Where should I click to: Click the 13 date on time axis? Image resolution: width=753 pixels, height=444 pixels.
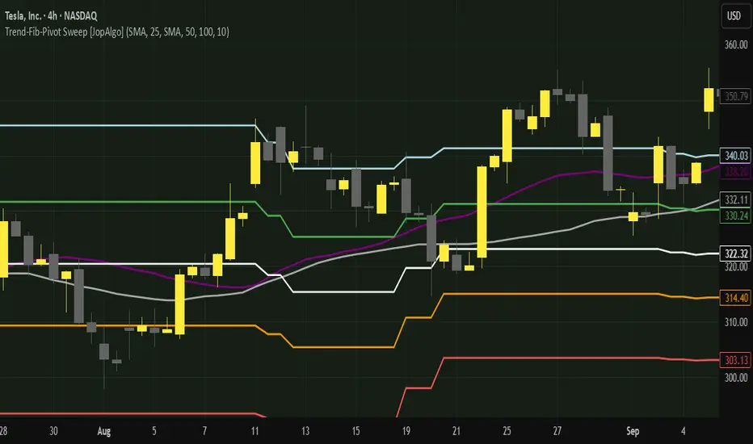tap(305, 431)
